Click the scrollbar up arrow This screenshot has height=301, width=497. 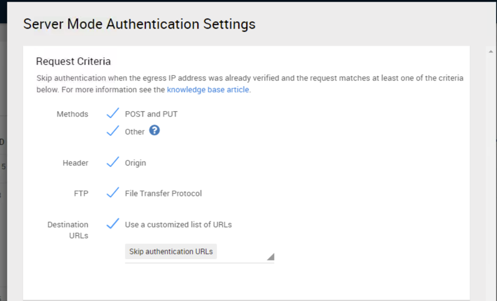pos(490,51)
